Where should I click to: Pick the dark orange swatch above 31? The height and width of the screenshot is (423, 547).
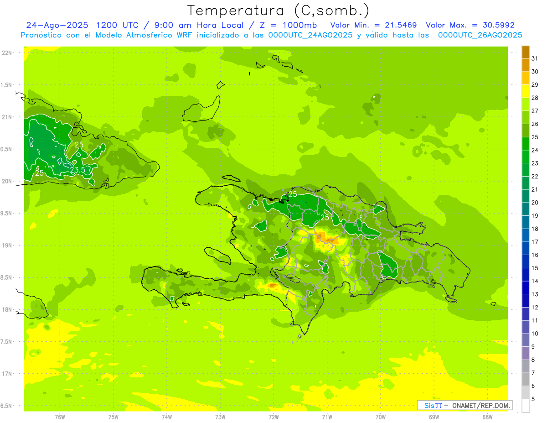pos(526,52)
